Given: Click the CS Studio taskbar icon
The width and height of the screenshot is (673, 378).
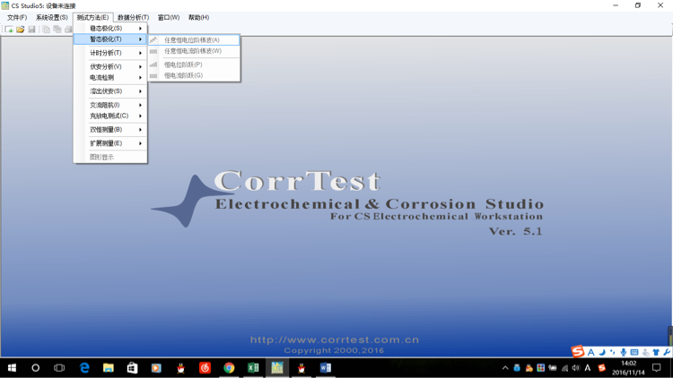Looking at the screenshot, I should 277,368.
